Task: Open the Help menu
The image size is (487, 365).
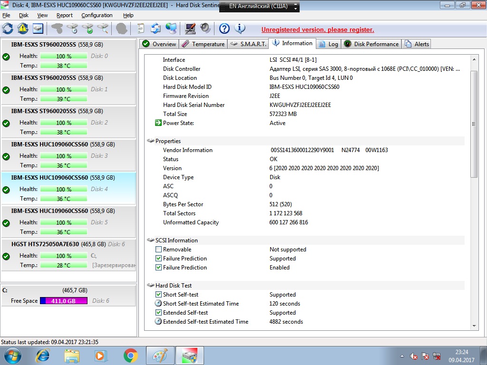Action: point(128,15)
